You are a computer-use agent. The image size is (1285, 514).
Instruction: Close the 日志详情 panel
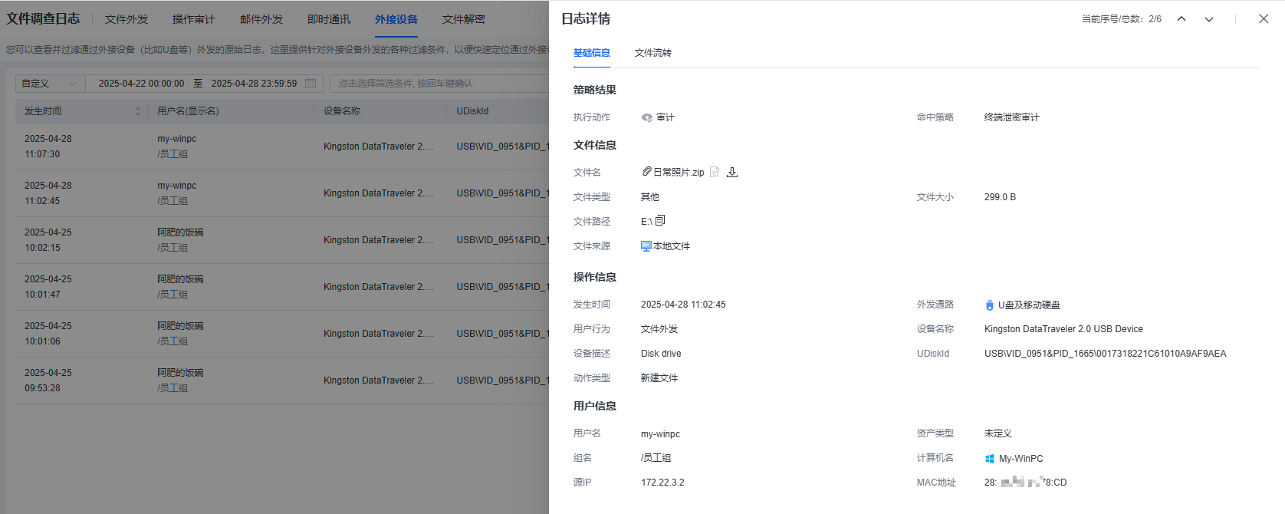(x=1264, y=19)
